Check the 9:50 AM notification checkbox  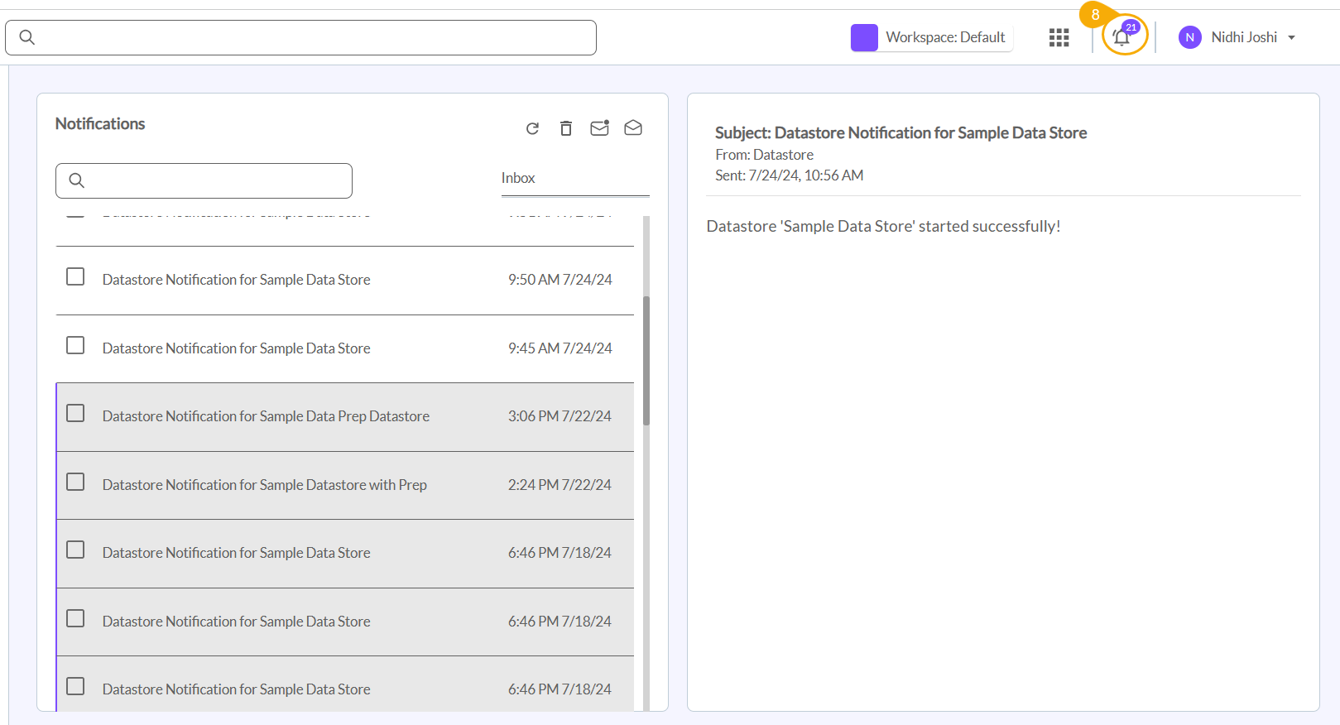75,276
